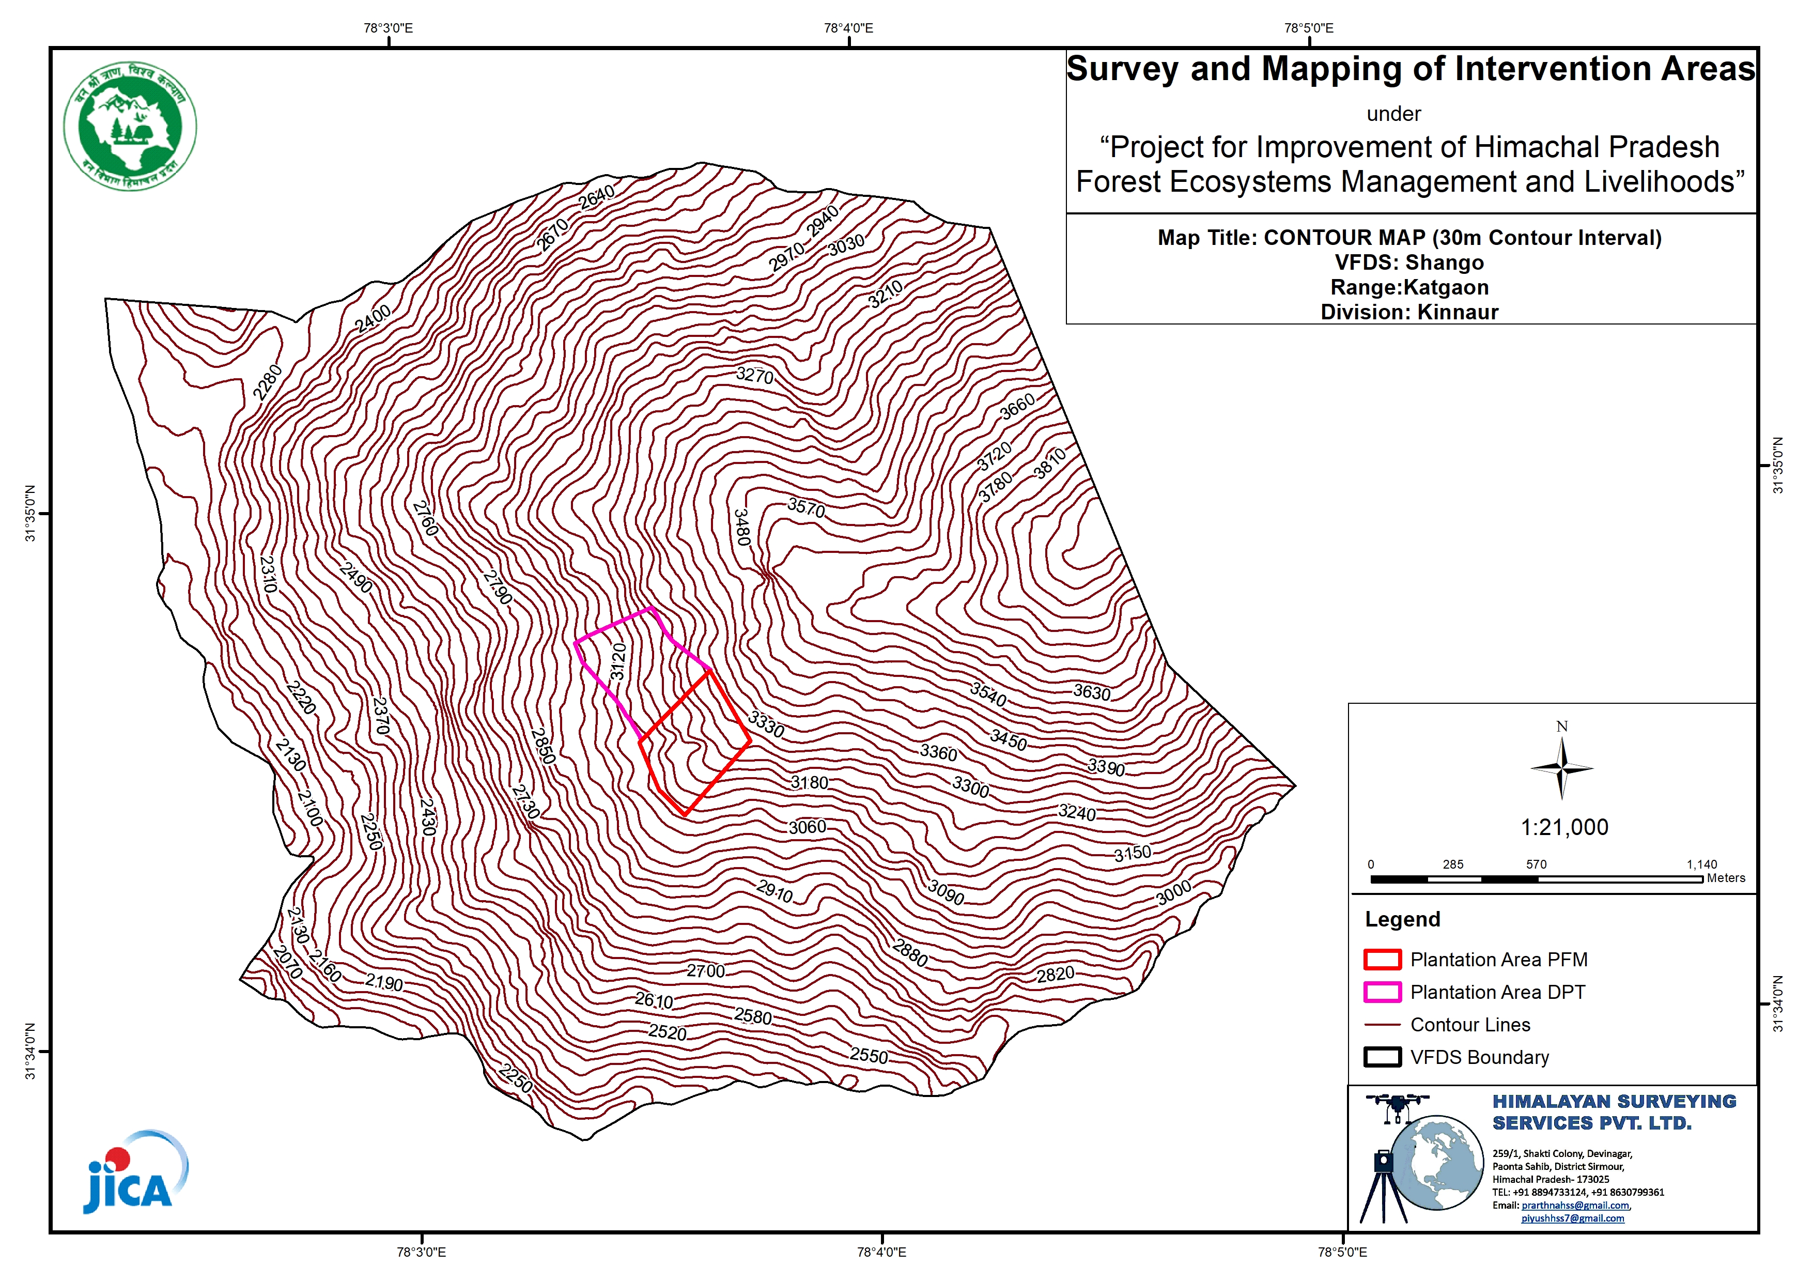Click the 3000 contour label
1813x1282 pixels.
point(1173,892)
